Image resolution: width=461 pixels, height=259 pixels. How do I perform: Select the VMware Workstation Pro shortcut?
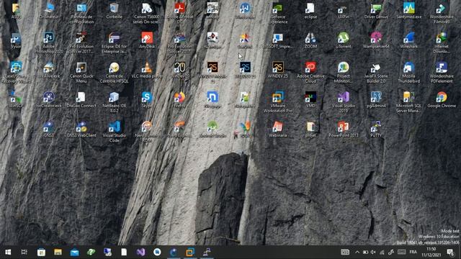point(278,102)
